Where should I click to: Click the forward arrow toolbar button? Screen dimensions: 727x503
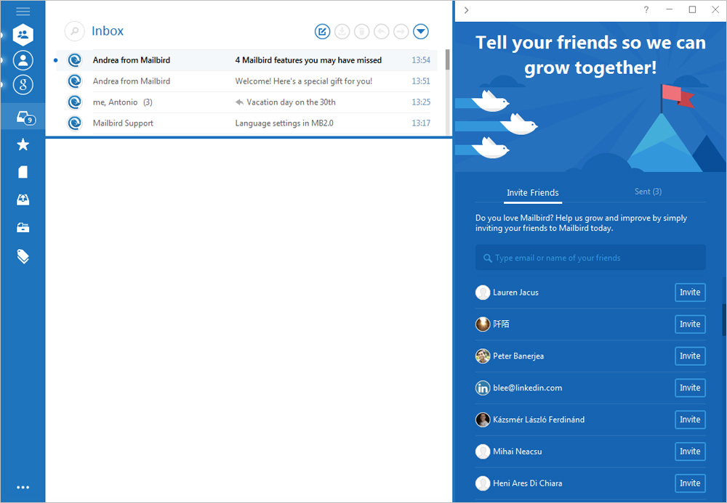pos(401,31)
